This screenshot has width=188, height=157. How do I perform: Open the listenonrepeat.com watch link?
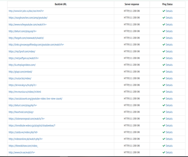point(27,119)
